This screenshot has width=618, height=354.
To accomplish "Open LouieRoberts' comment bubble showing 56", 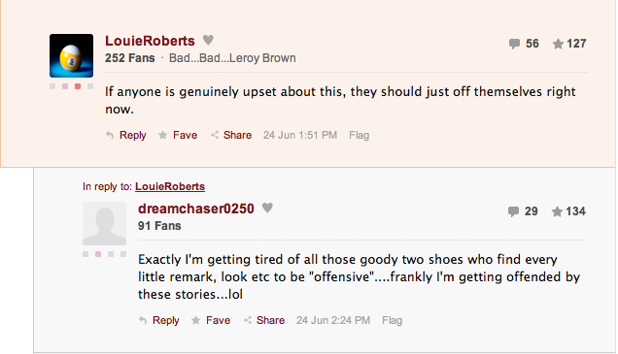I will pyautogui.click(x=524, y=44).
